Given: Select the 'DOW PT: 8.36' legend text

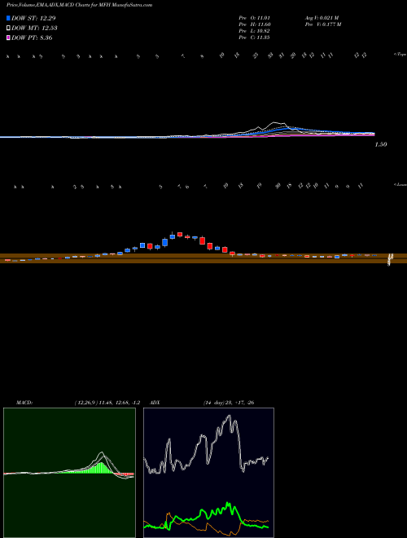Looking at the screenshot, I should coord(32,37).
